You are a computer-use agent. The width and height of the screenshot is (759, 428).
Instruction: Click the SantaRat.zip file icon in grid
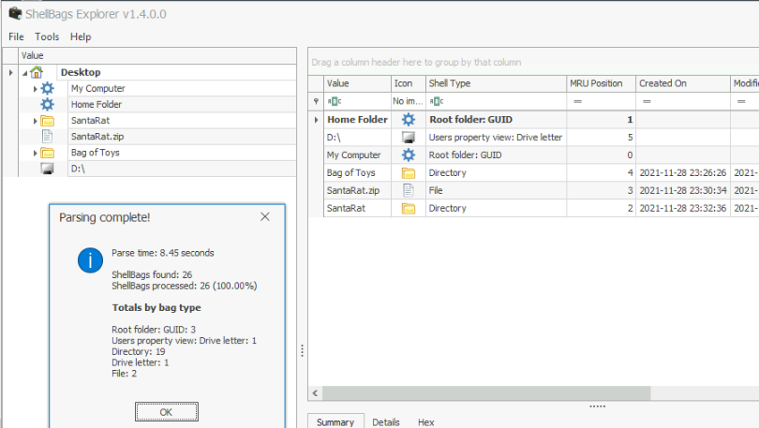pos(408,190)
